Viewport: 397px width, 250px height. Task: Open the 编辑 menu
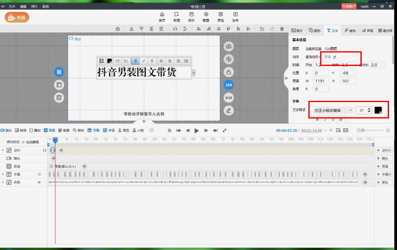23,7
